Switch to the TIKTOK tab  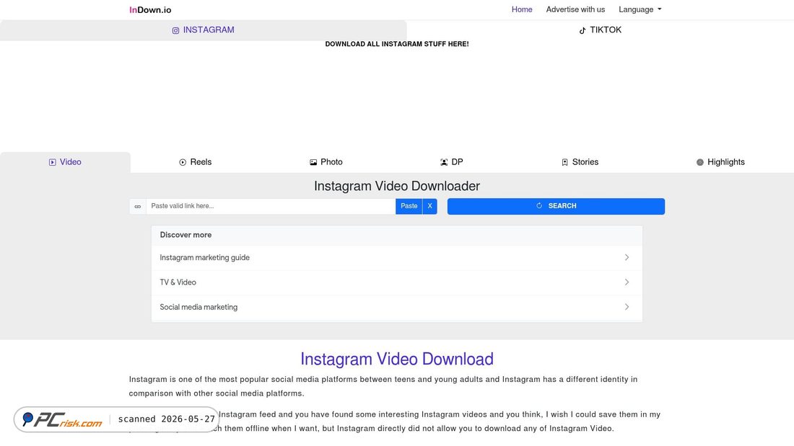(x=600, y=30)
